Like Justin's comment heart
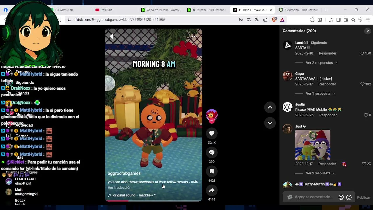Viewport: 373px width, 210px height. pos(366,115)
